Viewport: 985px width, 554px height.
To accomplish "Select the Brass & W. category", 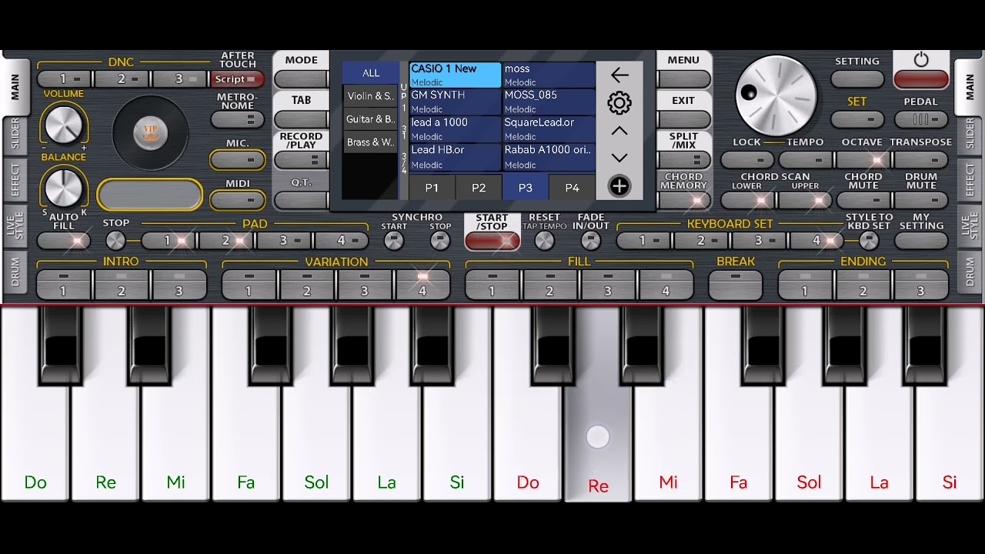I will coord(371,142).
